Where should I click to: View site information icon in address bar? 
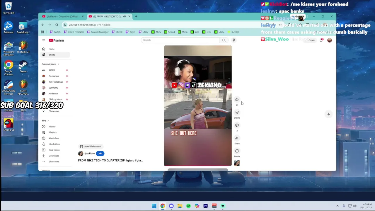click(x=65, y=25)
